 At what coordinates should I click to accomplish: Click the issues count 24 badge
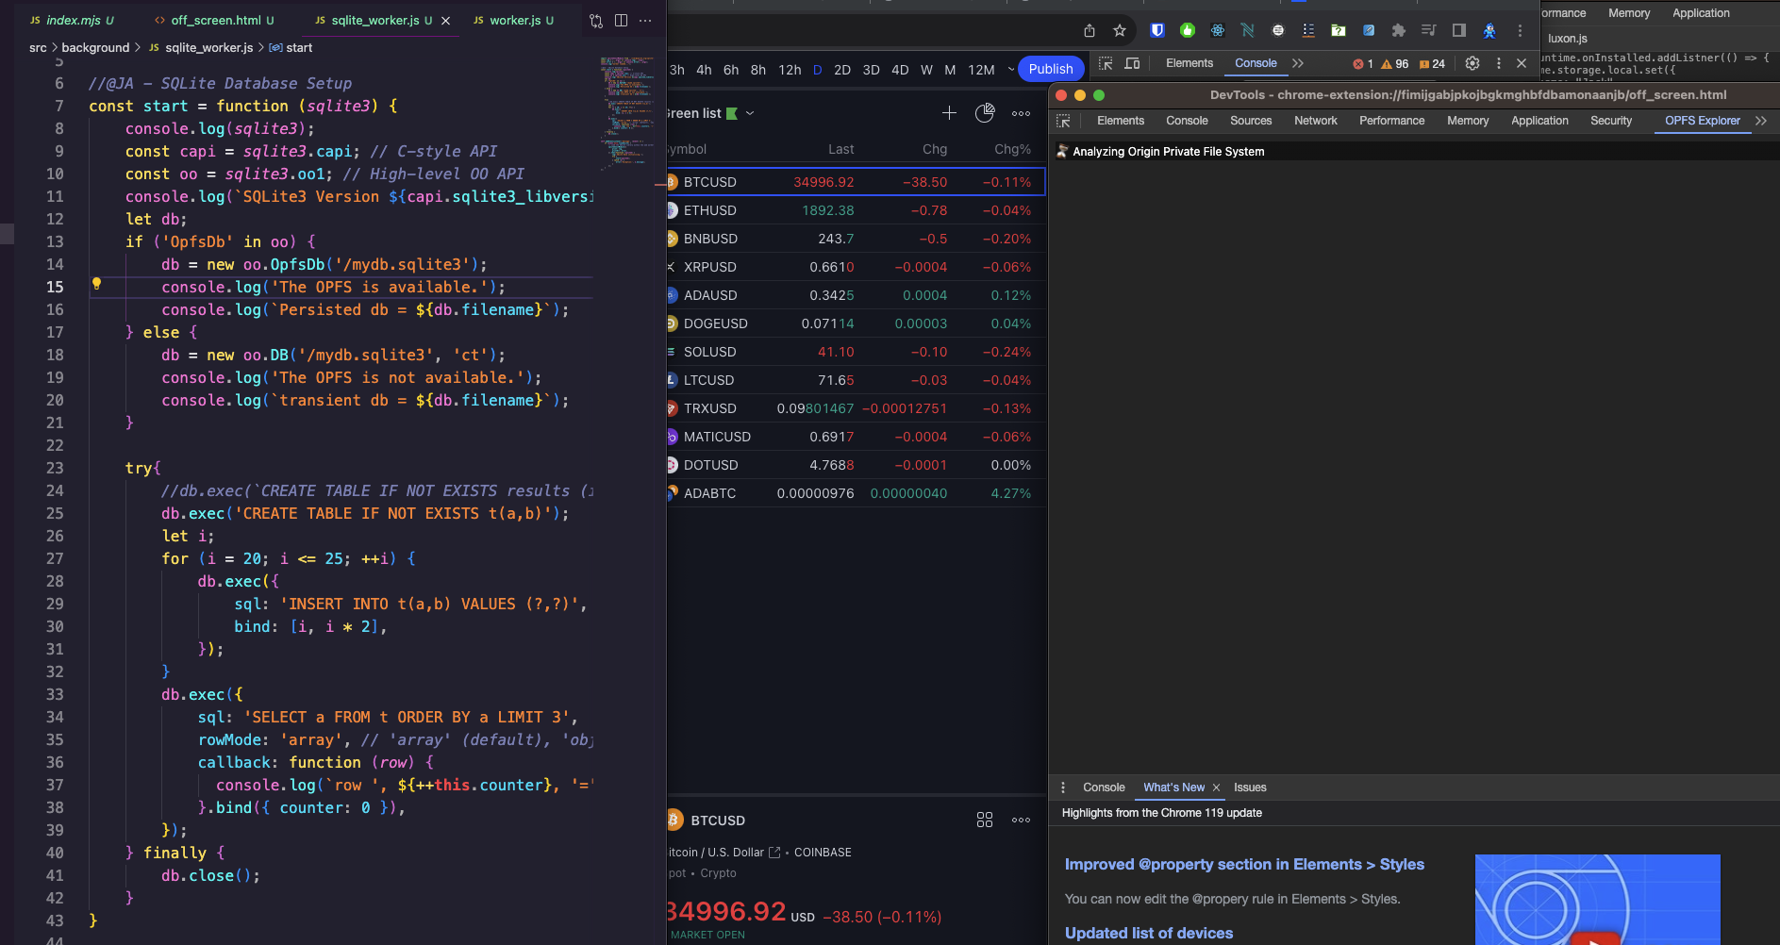pos(1432,64)
